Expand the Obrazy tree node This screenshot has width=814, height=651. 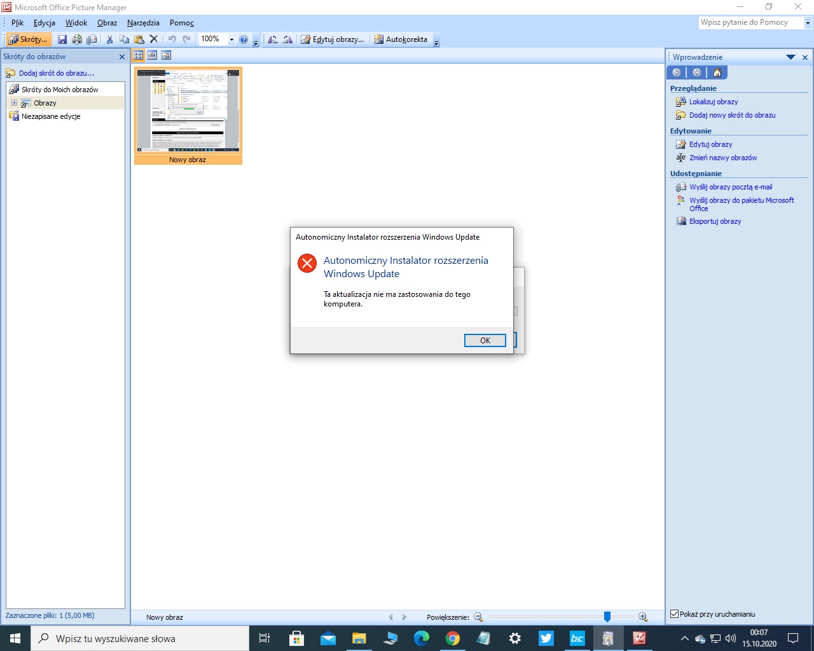coord(14,103)
